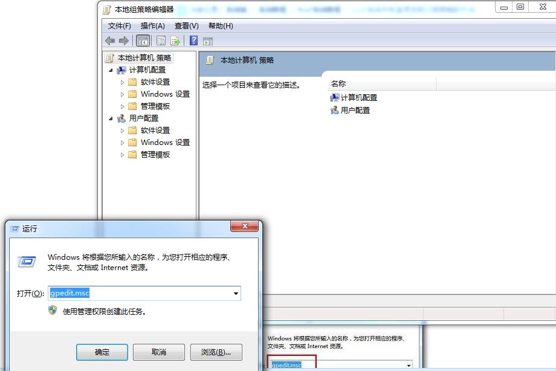Select 本地计算机 策略 root tree label
The width and height of the screenshot is (556, 371).
(144, 58)
